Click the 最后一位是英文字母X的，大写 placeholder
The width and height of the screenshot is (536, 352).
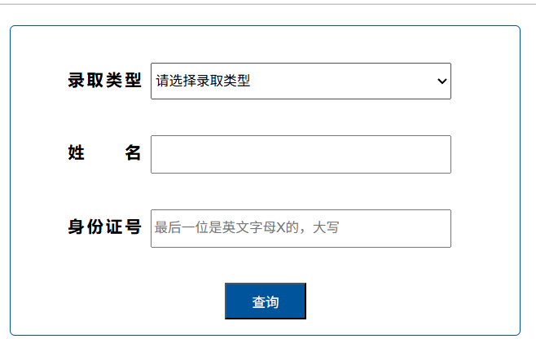[x=247, y=228]
